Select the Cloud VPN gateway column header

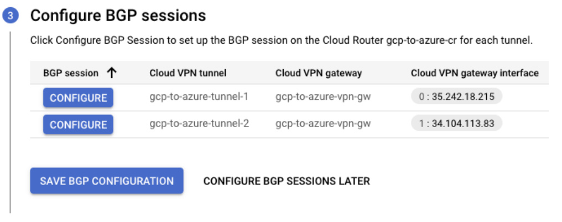(x=318, y=73)
